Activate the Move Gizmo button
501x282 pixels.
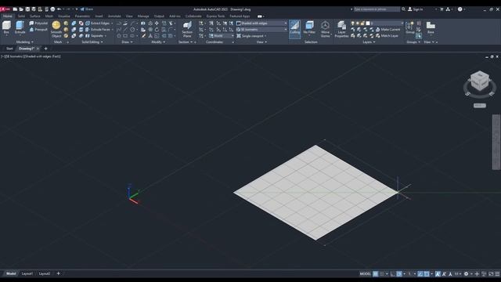pos(326,29)
